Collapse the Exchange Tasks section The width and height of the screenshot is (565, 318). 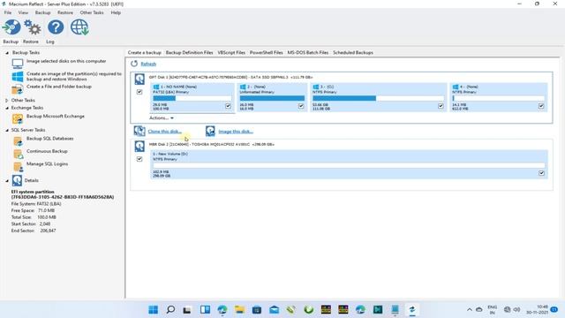click(7, 108)
